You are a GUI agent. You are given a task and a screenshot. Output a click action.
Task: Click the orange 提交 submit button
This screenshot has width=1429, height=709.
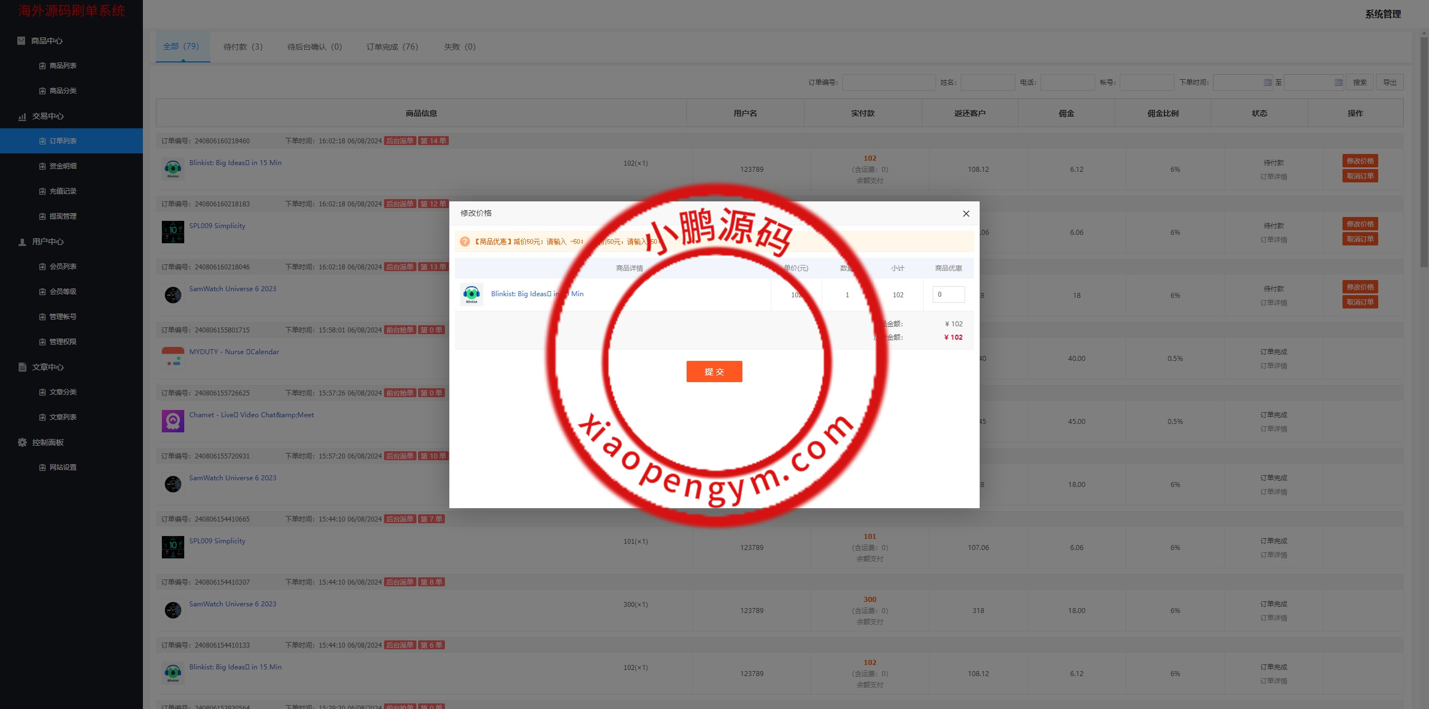pyautogui.click(x=714, y=372)
